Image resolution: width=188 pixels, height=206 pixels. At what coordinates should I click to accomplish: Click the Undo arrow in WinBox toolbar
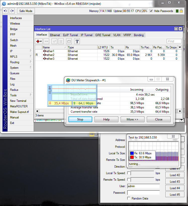(x=5, y=11)
